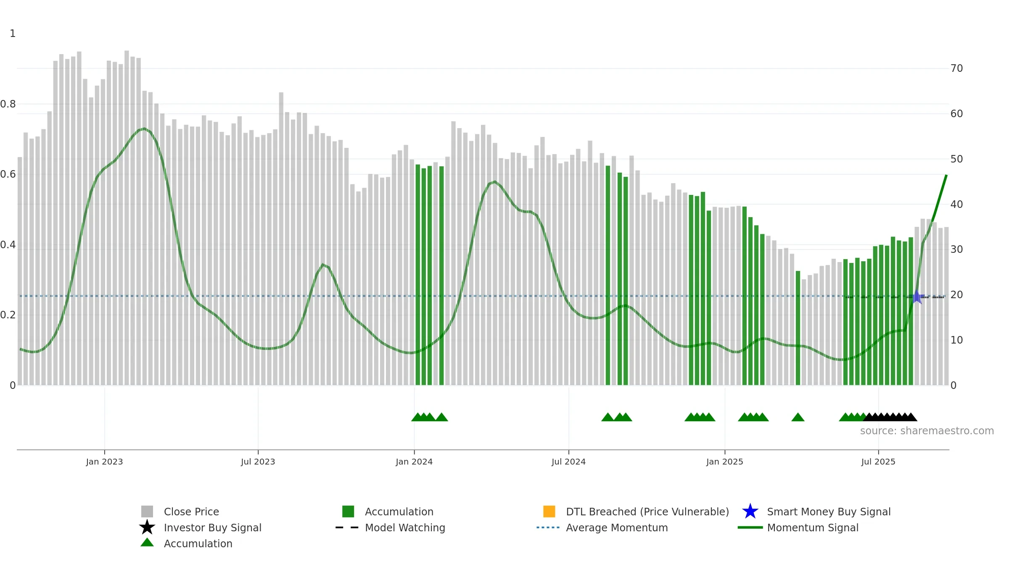Select the gray Close Price legend swatch

click(x=147, y=511)
